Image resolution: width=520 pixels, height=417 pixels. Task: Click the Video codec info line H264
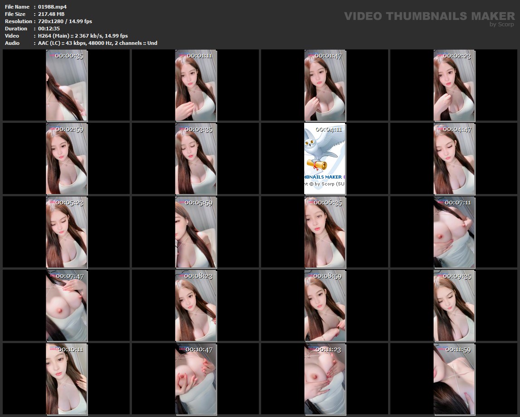click(83, 36)
